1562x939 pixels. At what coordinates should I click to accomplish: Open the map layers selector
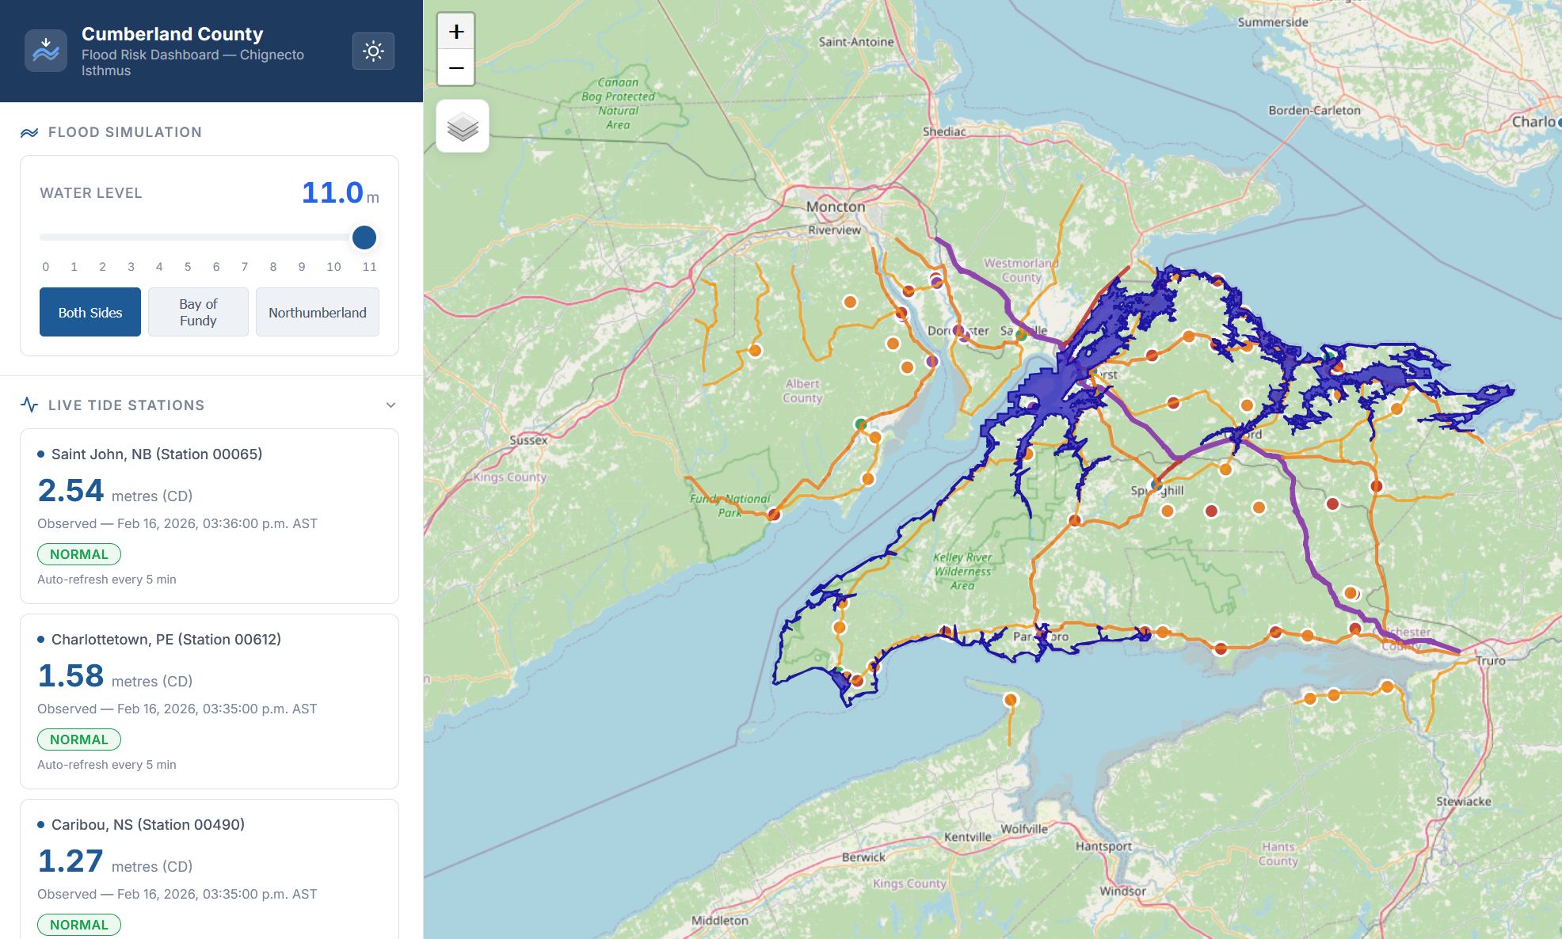pyautogui.click(x=463, y=125)
